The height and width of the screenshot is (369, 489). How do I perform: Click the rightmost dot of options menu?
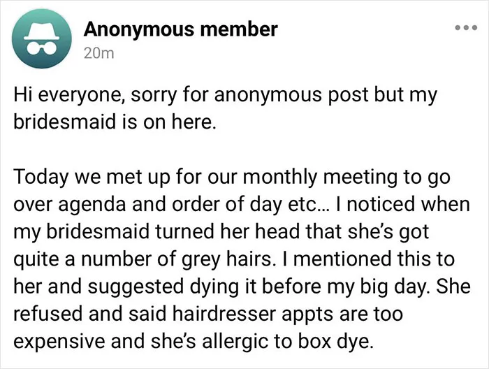(x=474, y=28)
